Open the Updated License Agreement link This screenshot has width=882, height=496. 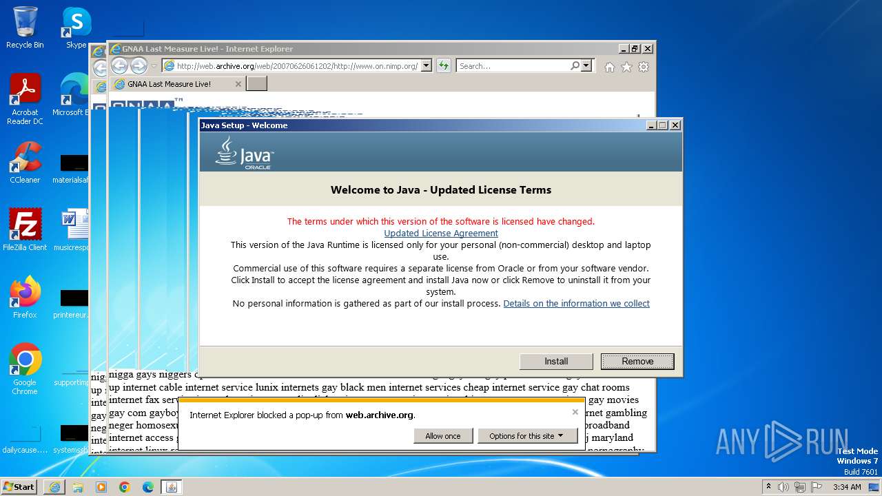pos(441,234)
